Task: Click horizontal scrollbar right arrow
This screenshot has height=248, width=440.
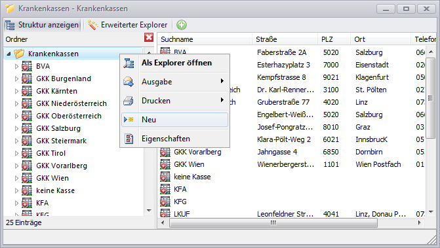Action: click(x=420, y=223)
